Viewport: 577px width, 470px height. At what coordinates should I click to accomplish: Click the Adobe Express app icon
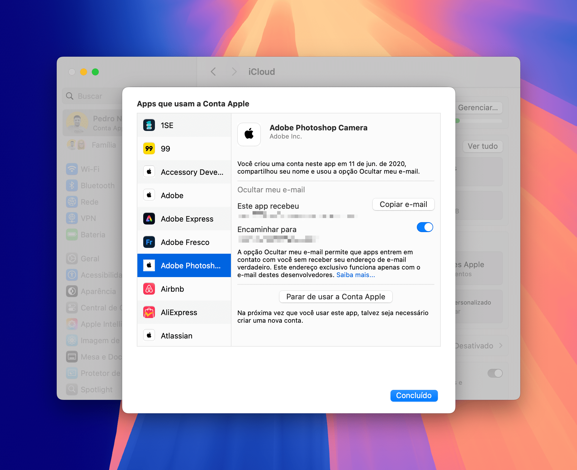point(149,219)
